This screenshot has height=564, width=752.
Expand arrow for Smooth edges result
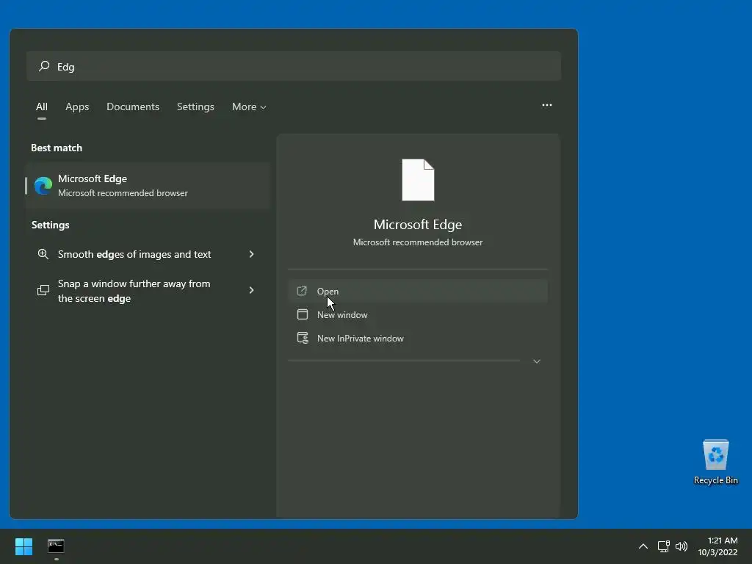(251, 254)
